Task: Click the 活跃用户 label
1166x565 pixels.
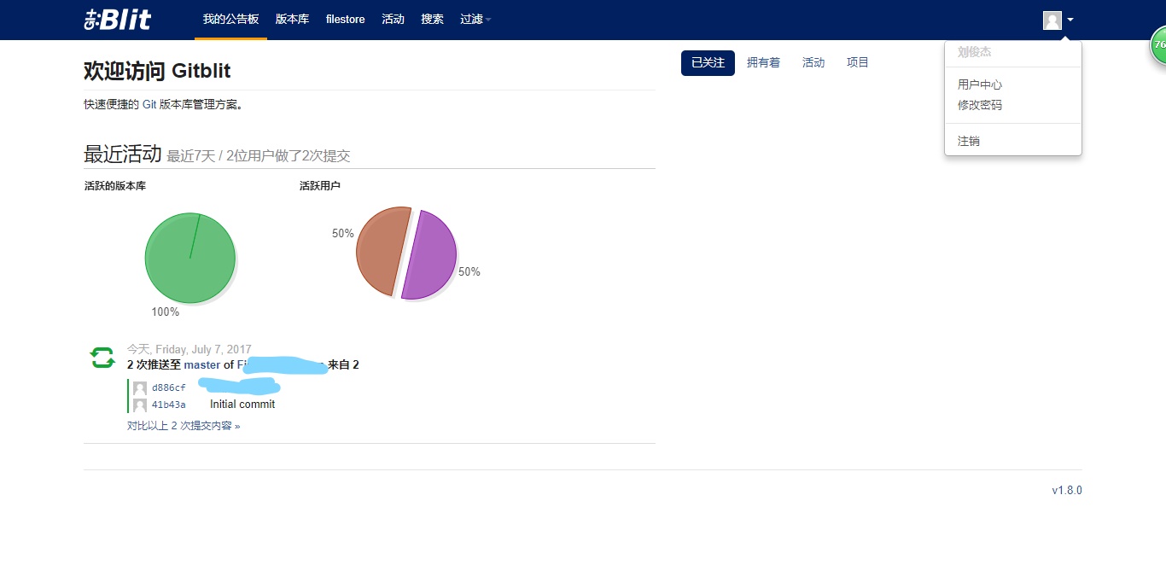Action: [x=320, y=186]
